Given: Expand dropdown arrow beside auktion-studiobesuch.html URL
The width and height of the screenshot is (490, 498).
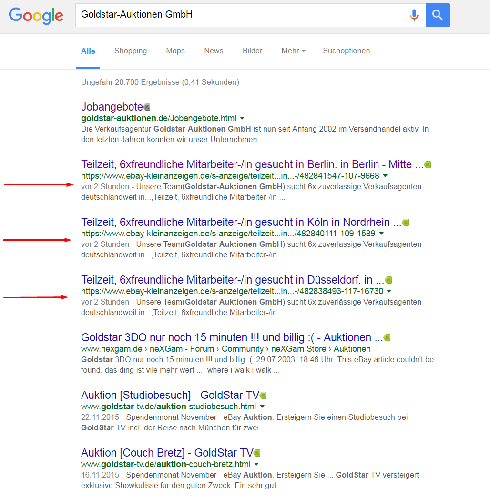Looking at the screenshot, I should (262, 406).
